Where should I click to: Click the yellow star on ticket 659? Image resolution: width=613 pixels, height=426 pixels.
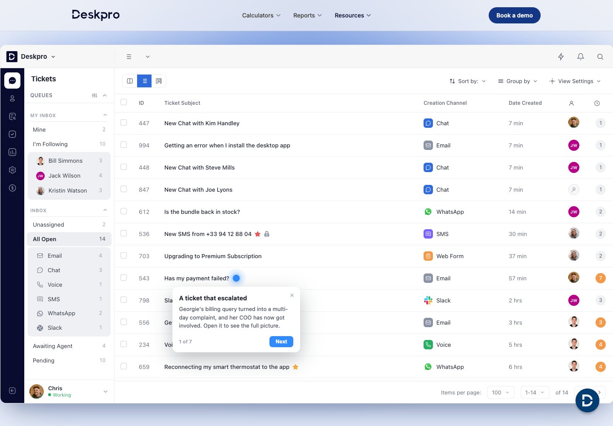click(295, 367)
